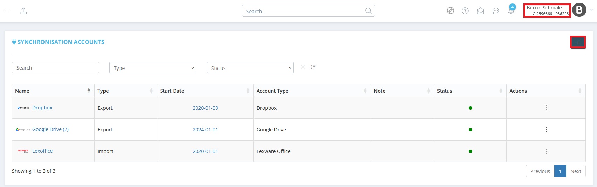Open the Lexoffice account link
This screenshot has width=597, height=187.
click(x=42, y=151)
